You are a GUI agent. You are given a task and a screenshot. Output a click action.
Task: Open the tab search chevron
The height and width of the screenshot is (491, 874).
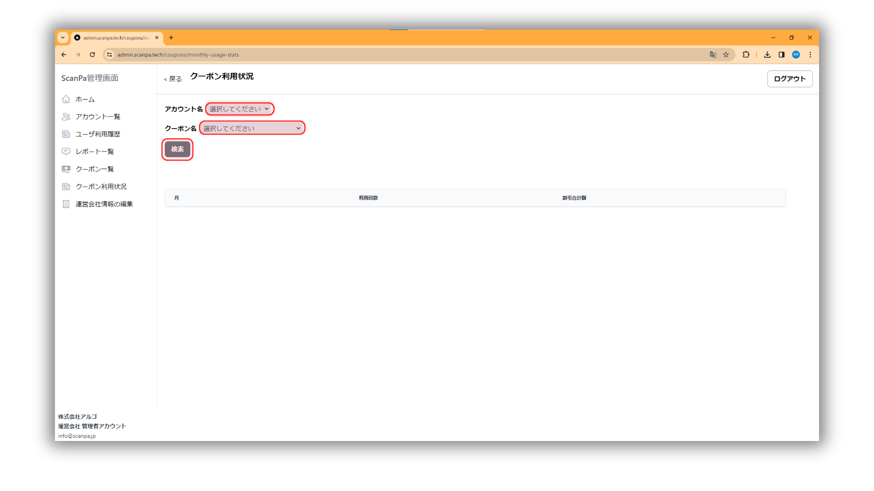[63, 38]
